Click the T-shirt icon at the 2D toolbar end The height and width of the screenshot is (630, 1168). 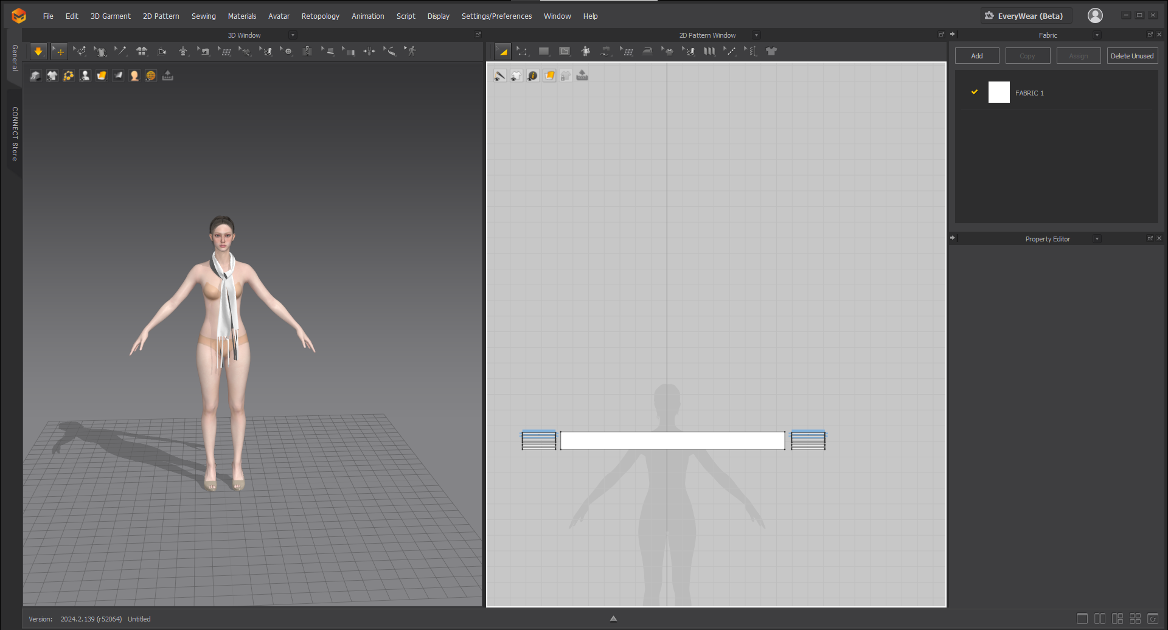pyautogui.click(x=771, y=52)
